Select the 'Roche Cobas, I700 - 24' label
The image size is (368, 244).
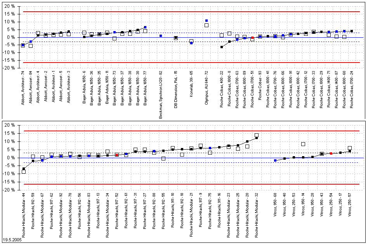[x=352, y=89]
